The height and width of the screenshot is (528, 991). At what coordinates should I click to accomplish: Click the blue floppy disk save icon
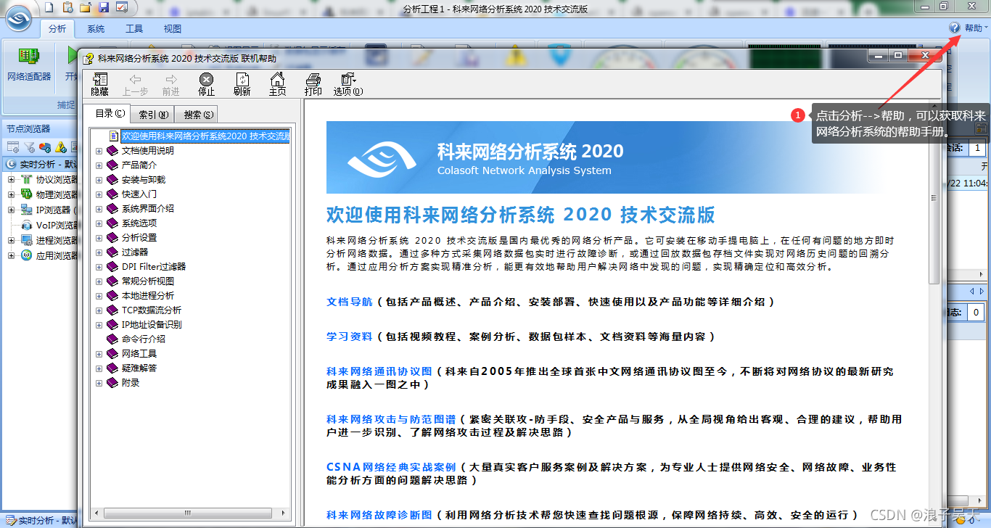tap(104, 7)
